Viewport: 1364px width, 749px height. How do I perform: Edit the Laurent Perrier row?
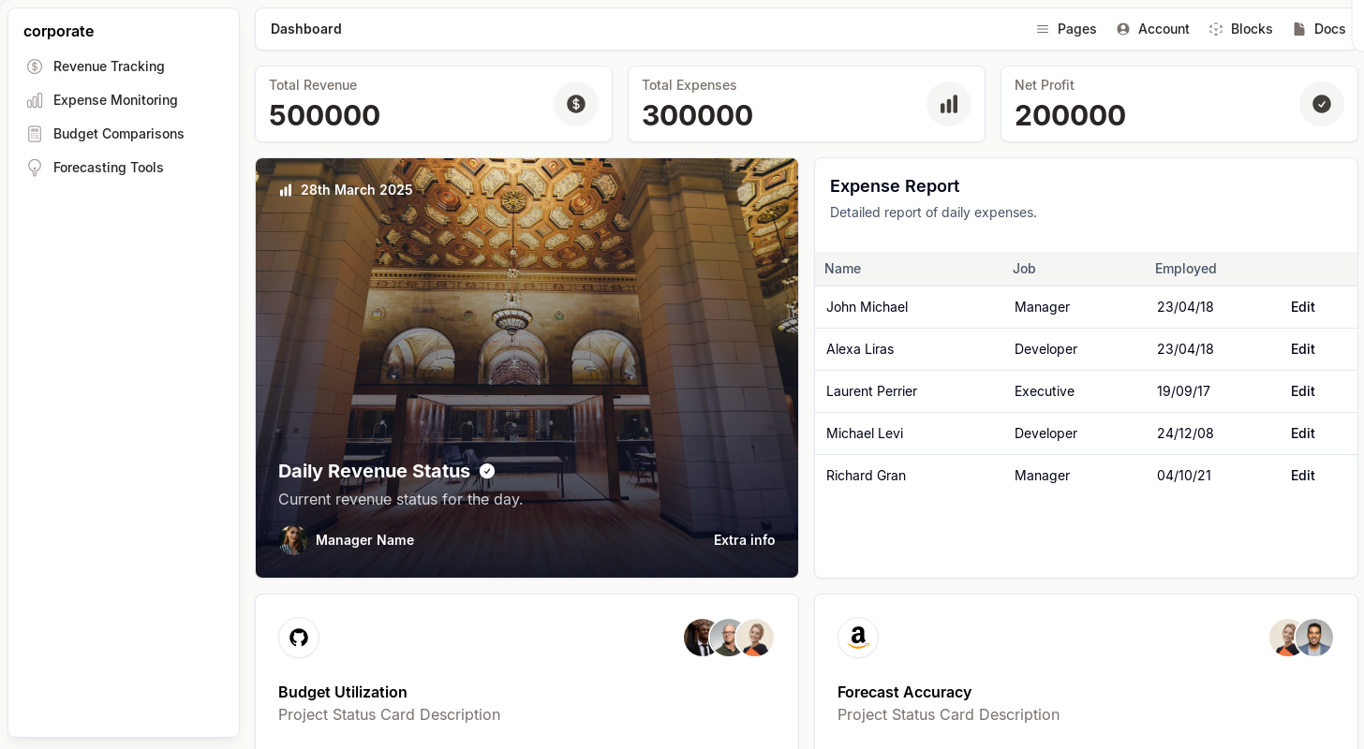(1302, 391)
